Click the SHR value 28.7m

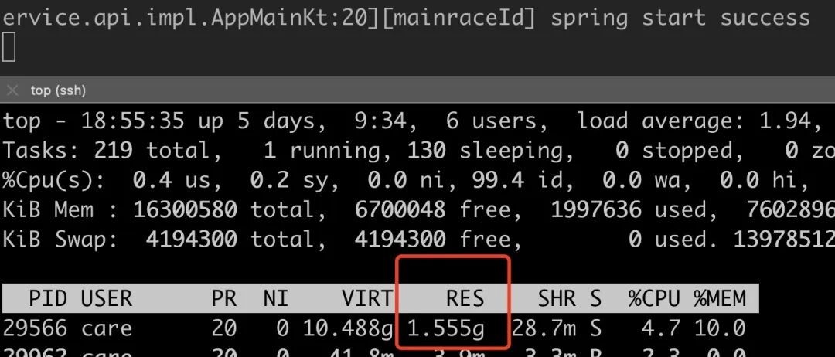(544, 328)
